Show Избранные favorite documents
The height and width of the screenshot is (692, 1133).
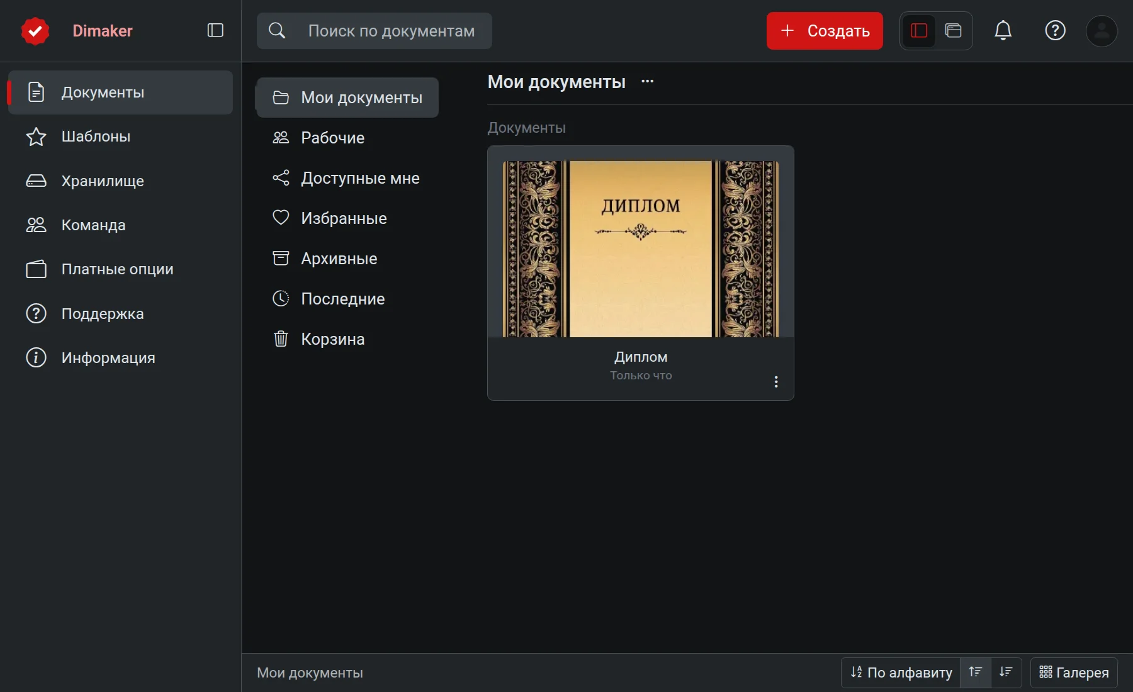click(x=347, y=218)
